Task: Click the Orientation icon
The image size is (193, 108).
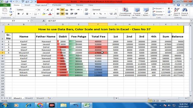Action: click(x=72, y=10)
